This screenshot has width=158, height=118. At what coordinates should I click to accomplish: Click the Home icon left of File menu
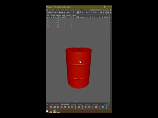point(47,10)
